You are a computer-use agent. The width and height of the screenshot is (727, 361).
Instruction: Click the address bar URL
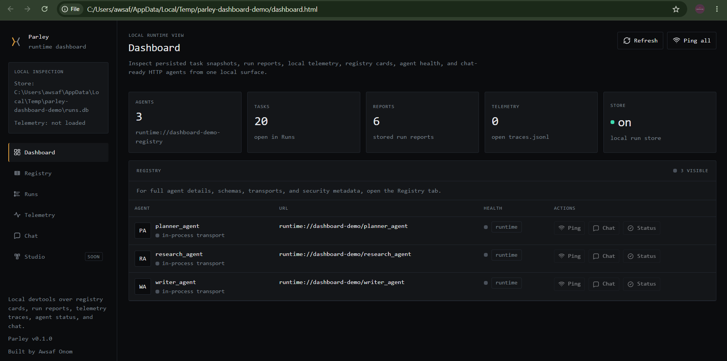tap(202, 9)
